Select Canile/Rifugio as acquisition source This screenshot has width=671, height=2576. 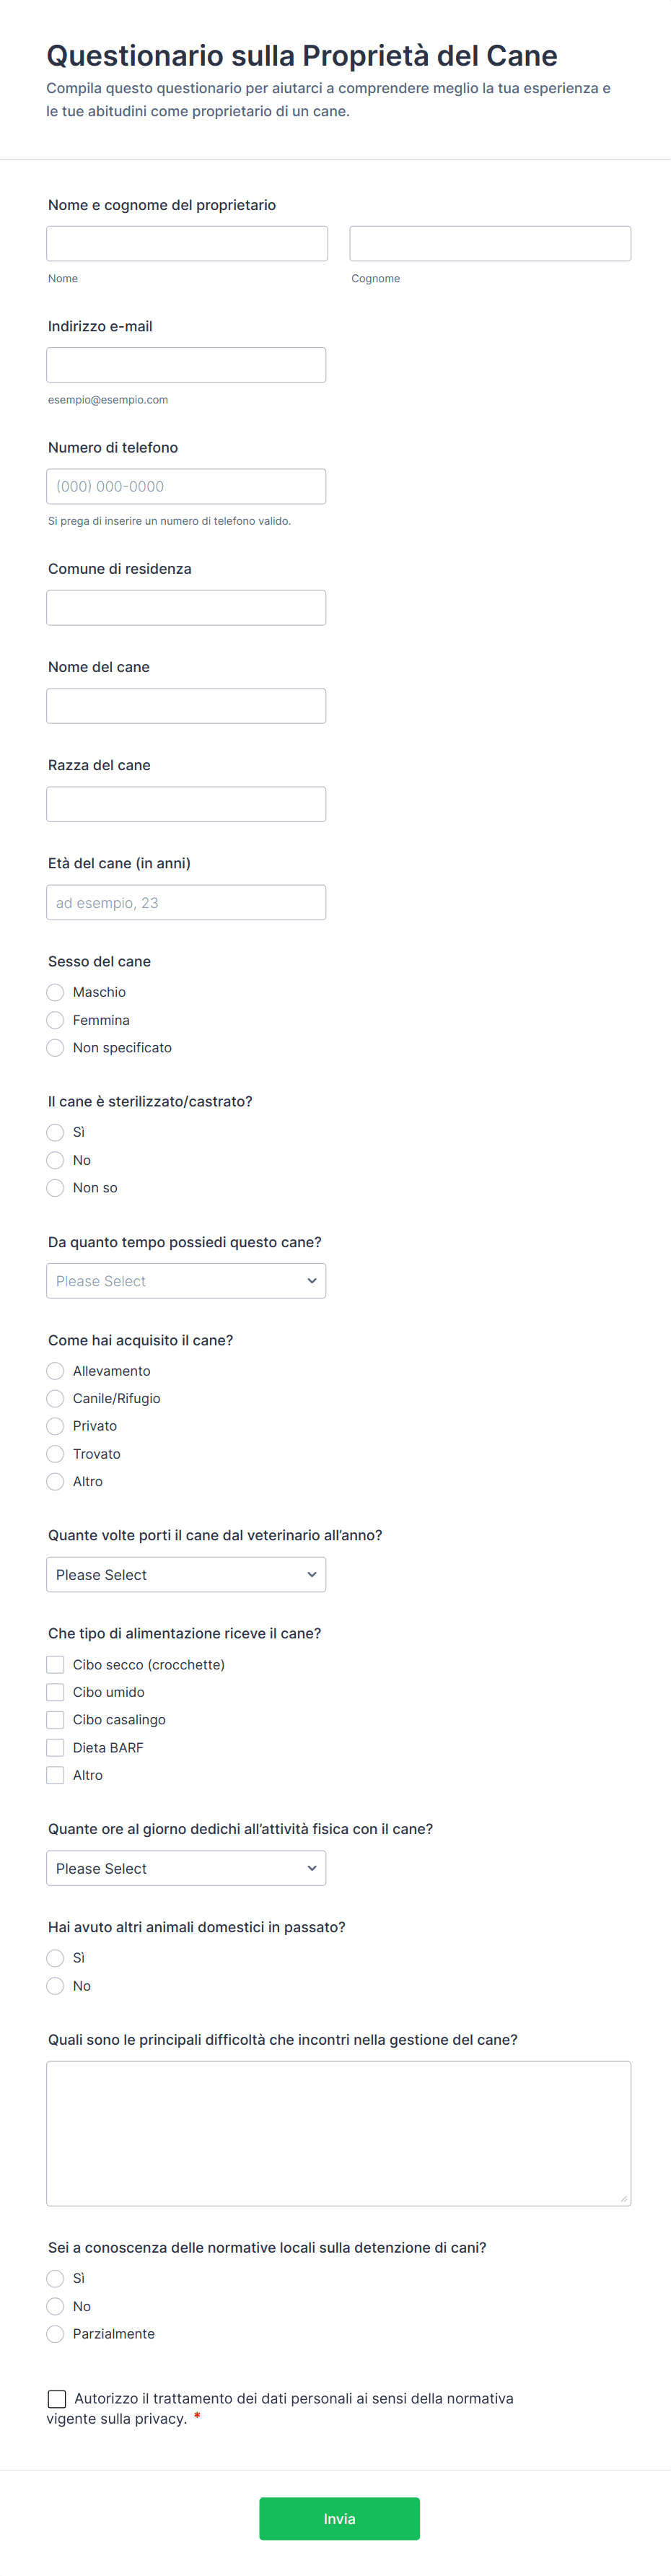(x=55, y=1398)
